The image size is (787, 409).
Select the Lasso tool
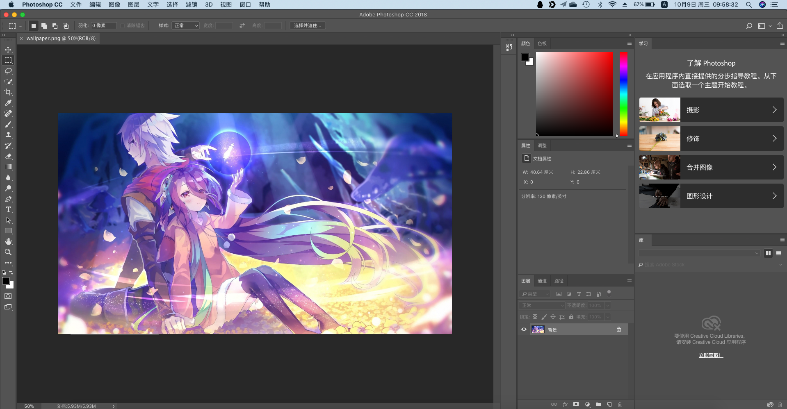(8, 71)
